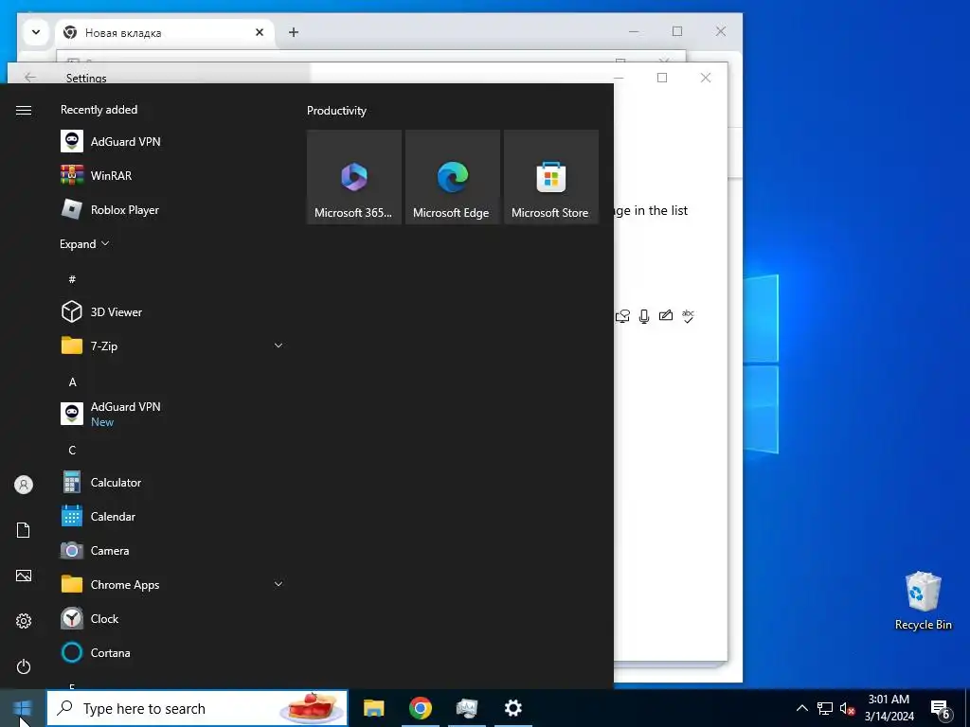Expand the Chrome Apps folder chevron
The width and height of the screenshot is (970, 727).
pos(278,584)
